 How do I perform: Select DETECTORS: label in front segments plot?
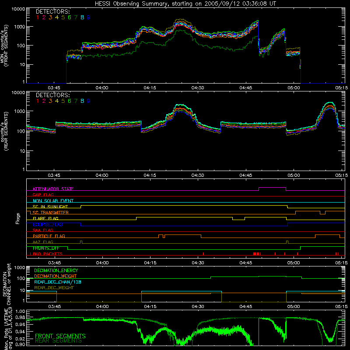(x=52, y=11)
